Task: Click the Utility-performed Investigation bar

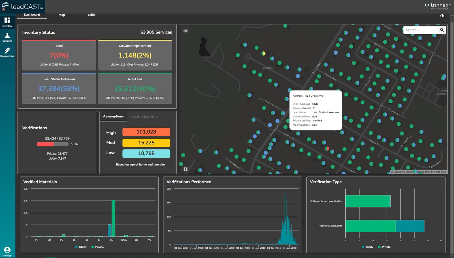Action: 367,201
